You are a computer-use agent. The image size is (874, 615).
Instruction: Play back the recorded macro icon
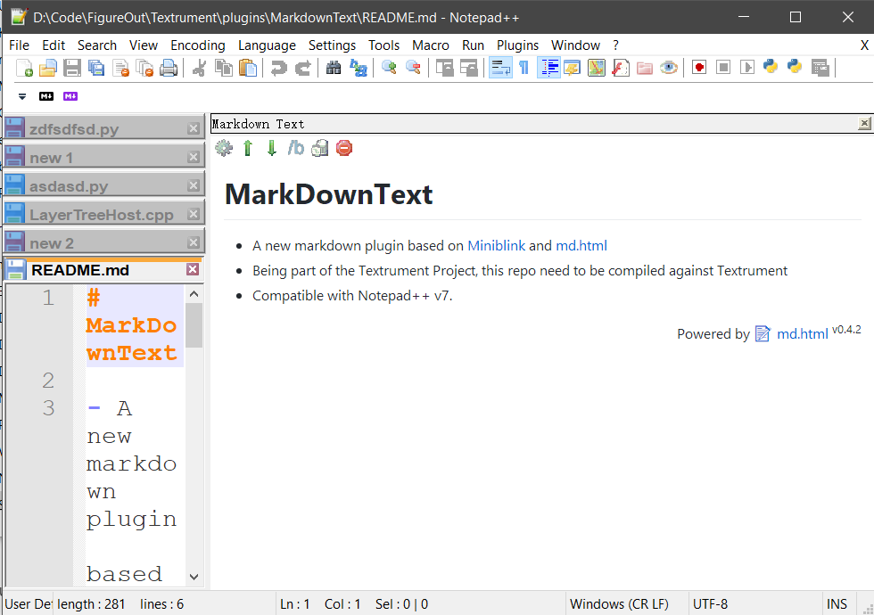point(747,68)
